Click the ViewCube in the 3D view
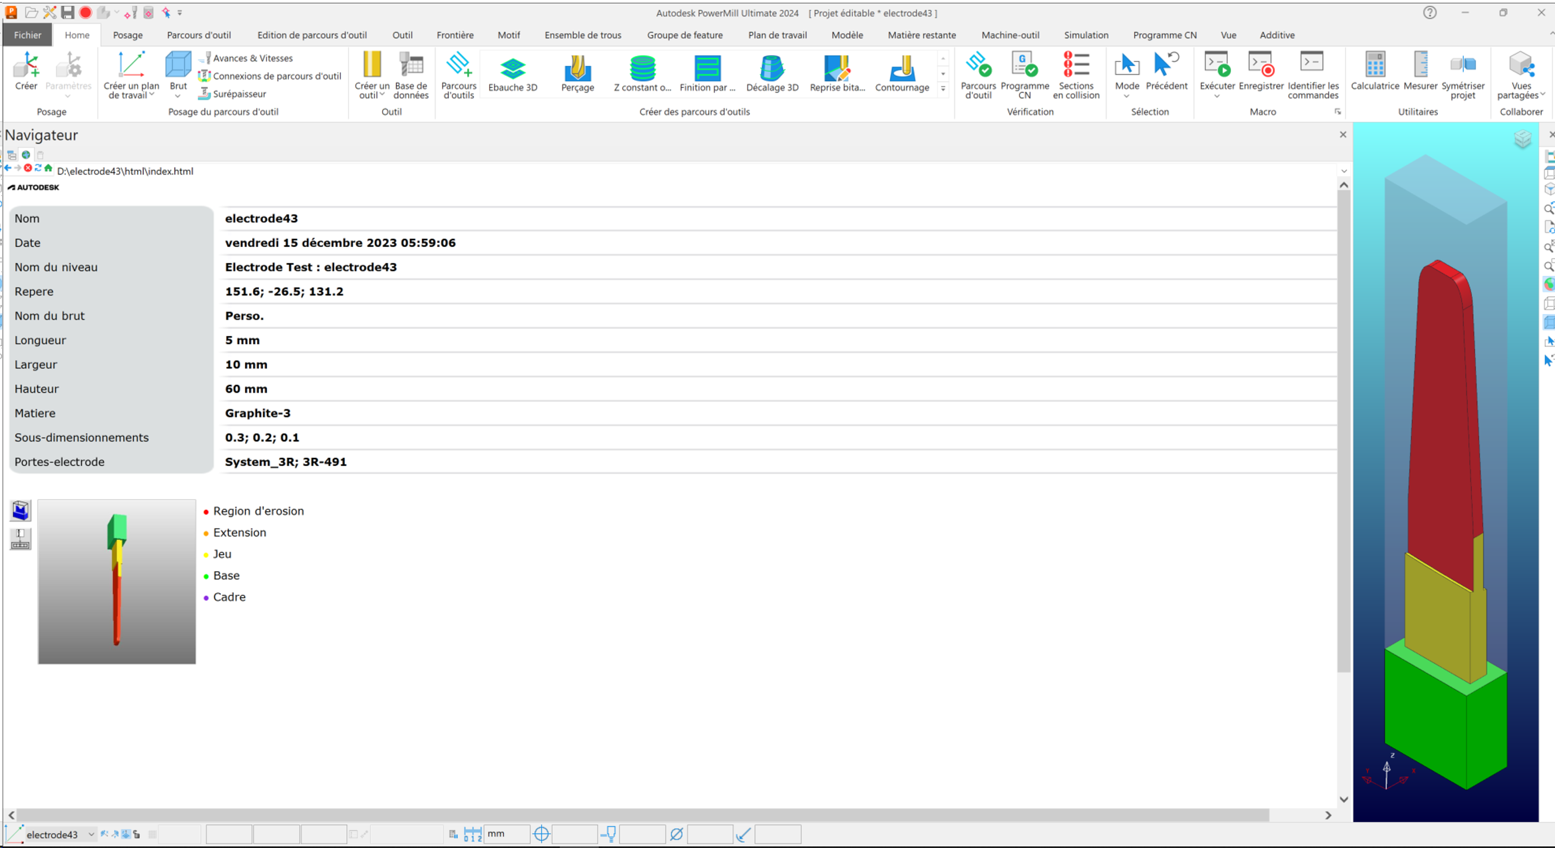This screenshot has width=1555, height=848. pos(1522,139)
